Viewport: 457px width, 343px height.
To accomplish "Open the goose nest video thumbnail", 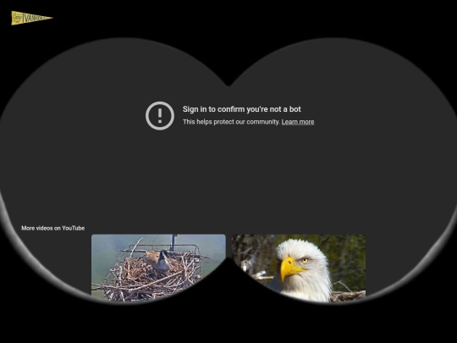I will click(158, 268).
